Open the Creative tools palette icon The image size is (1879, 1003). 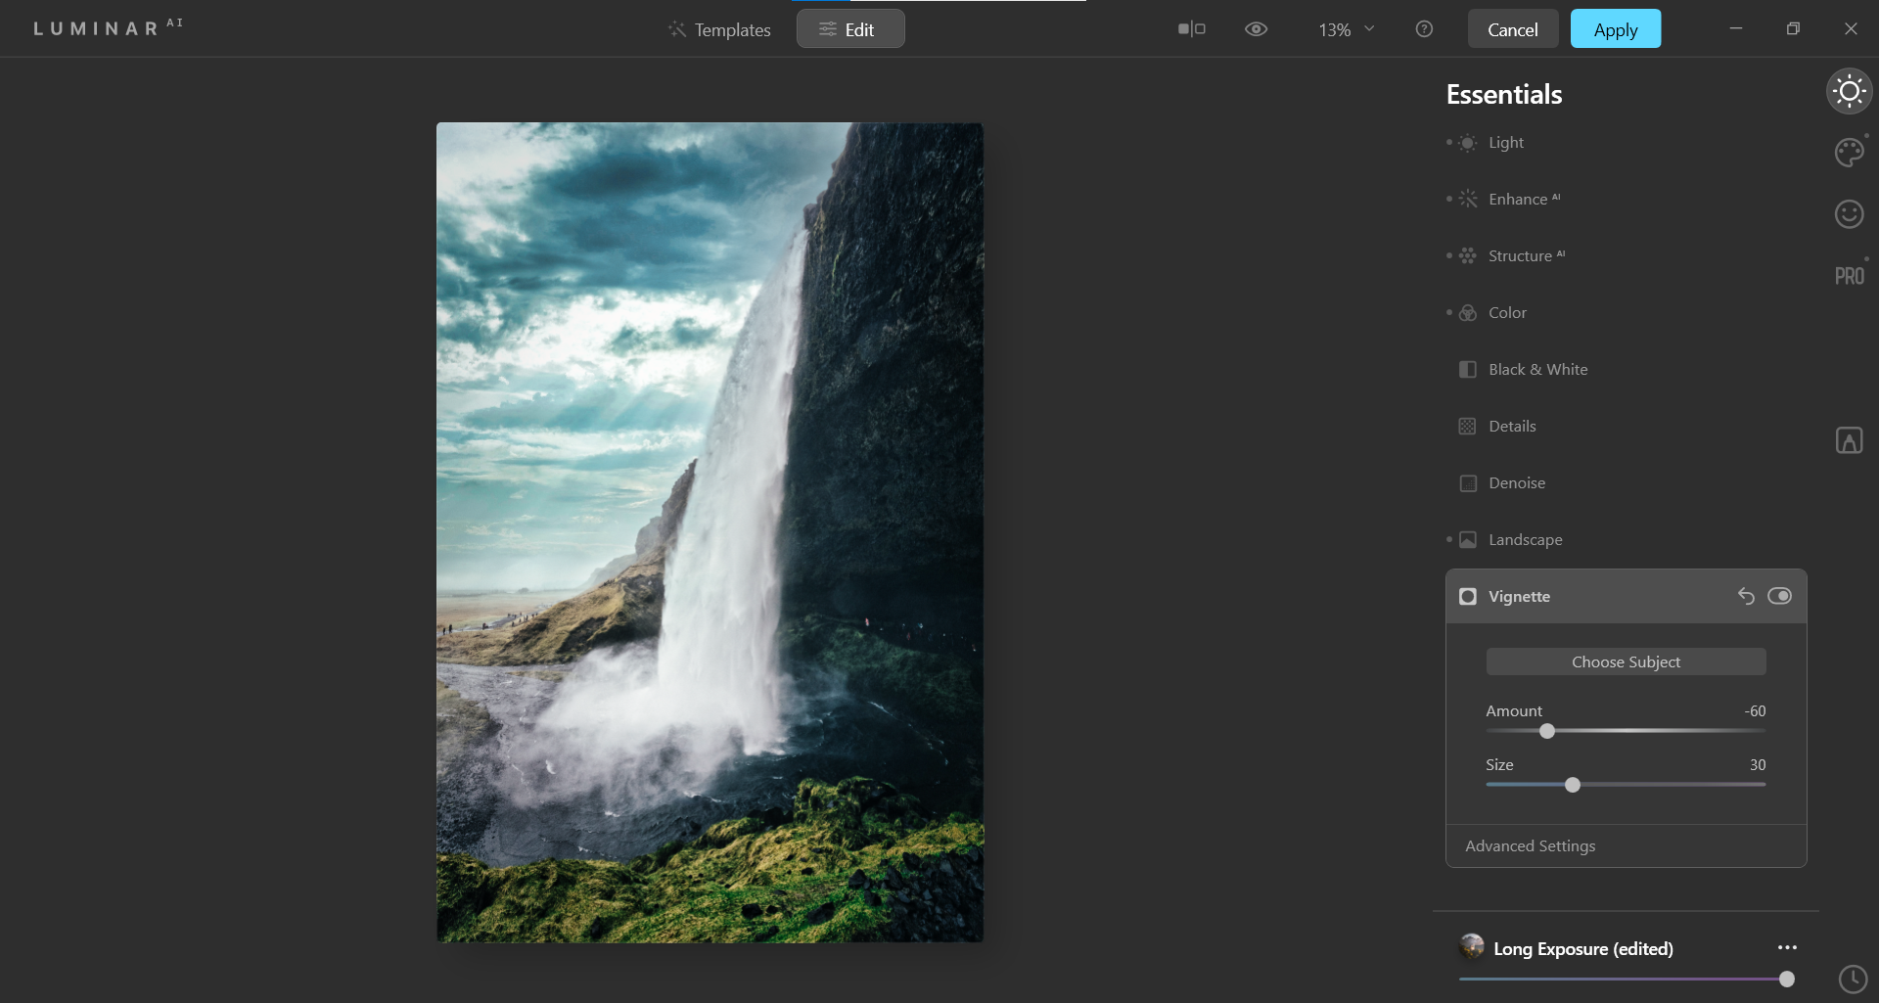[1849, 153]
